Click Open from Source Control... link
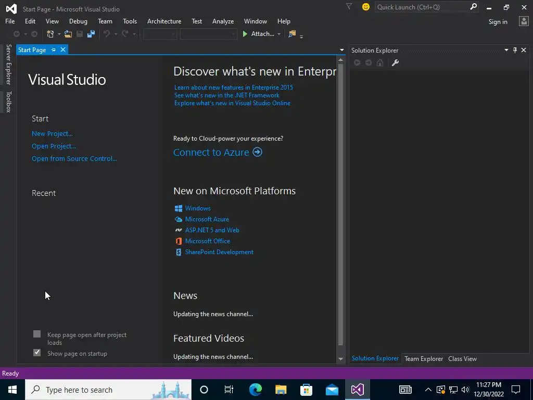 pyautogui.click(x=74, y=158)
